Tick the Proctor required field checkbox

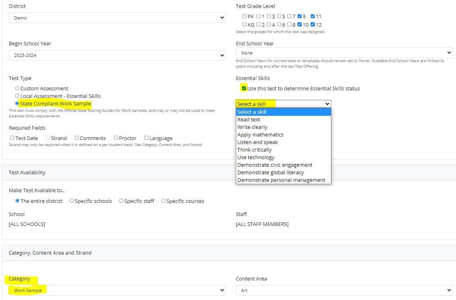(x=116, y=138)
